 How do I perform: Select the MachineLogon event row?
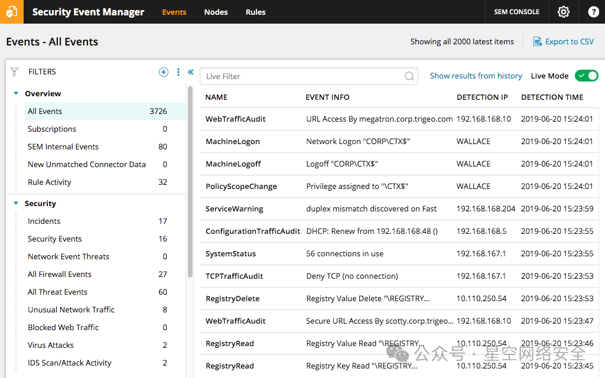pyautogui.click(x=399, y=142)
